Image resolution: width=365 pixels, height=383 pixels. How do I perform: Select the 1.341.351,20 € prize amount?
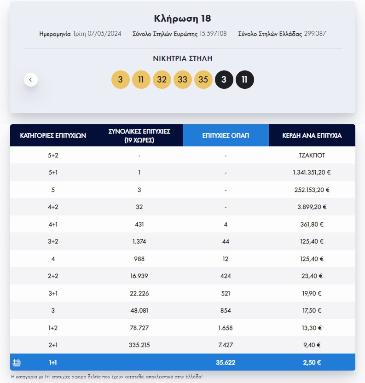pos(312,173)
